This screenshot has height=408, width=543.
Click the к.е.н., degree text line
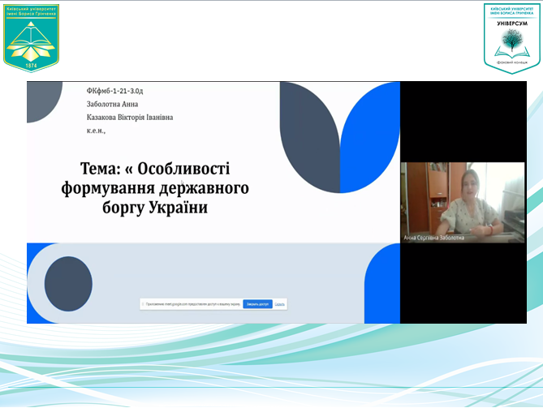pos(96,131)
